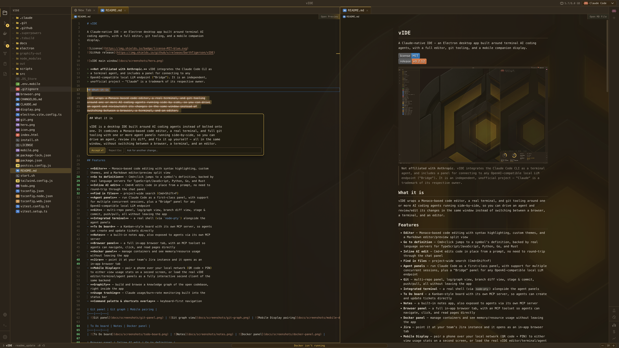Select README.md tab in right preview pane

355,10
